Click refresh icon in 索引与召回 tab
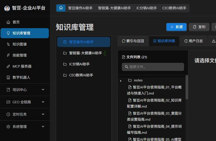This screenshot has height=141, width=216. coord(124,41)
